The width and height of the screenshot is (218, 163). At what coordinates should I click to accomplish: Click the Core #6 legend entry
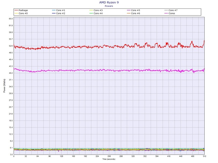(133, 13)
